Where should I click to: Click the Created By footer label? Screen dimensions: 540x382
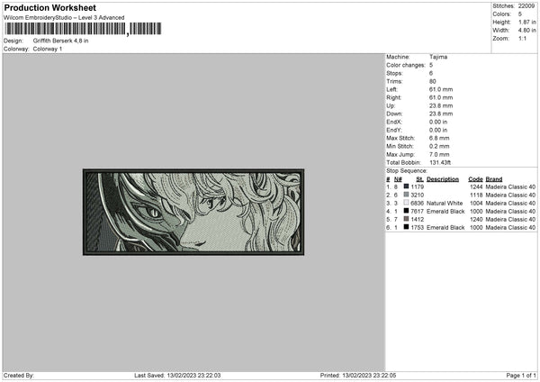point(19,376)
